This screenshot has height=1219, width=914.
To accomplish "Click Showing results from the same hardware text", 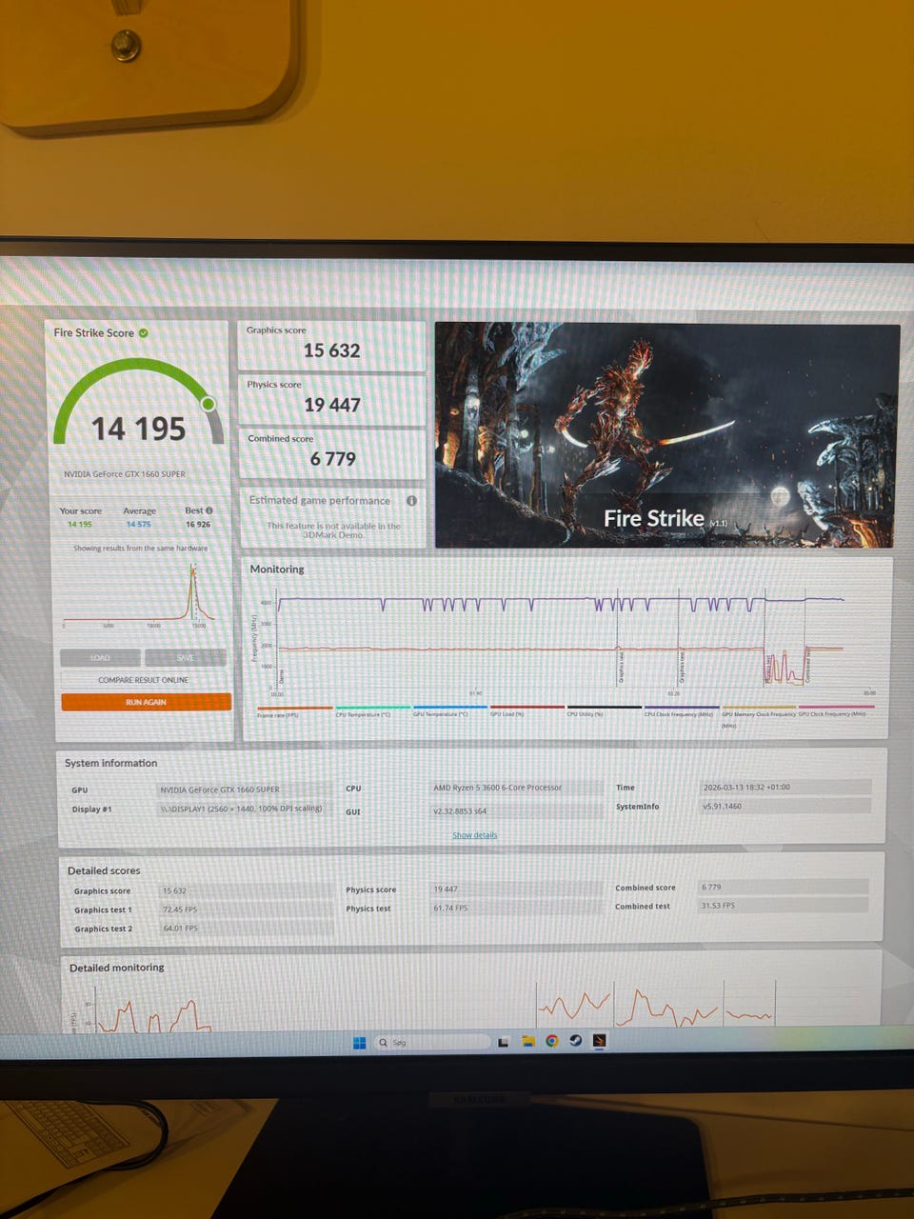I will [x=140, y=549].
